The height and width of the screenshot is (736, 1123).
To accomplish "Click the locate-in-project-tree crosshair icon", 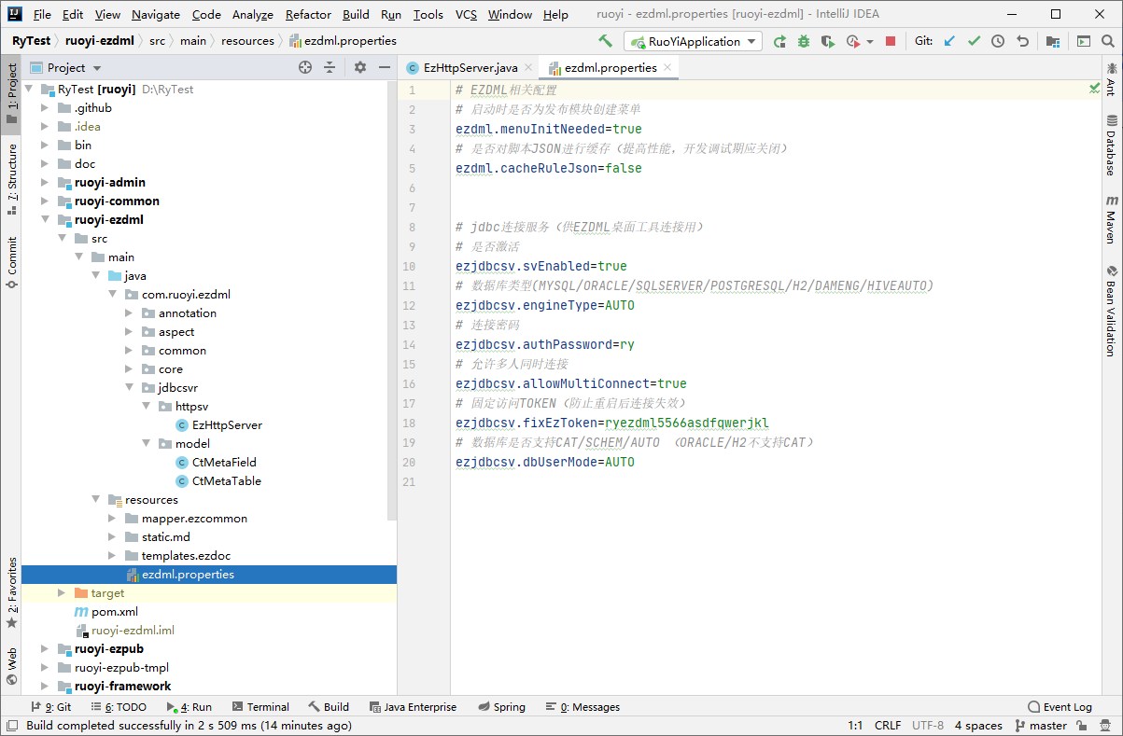I will point(305,67).
